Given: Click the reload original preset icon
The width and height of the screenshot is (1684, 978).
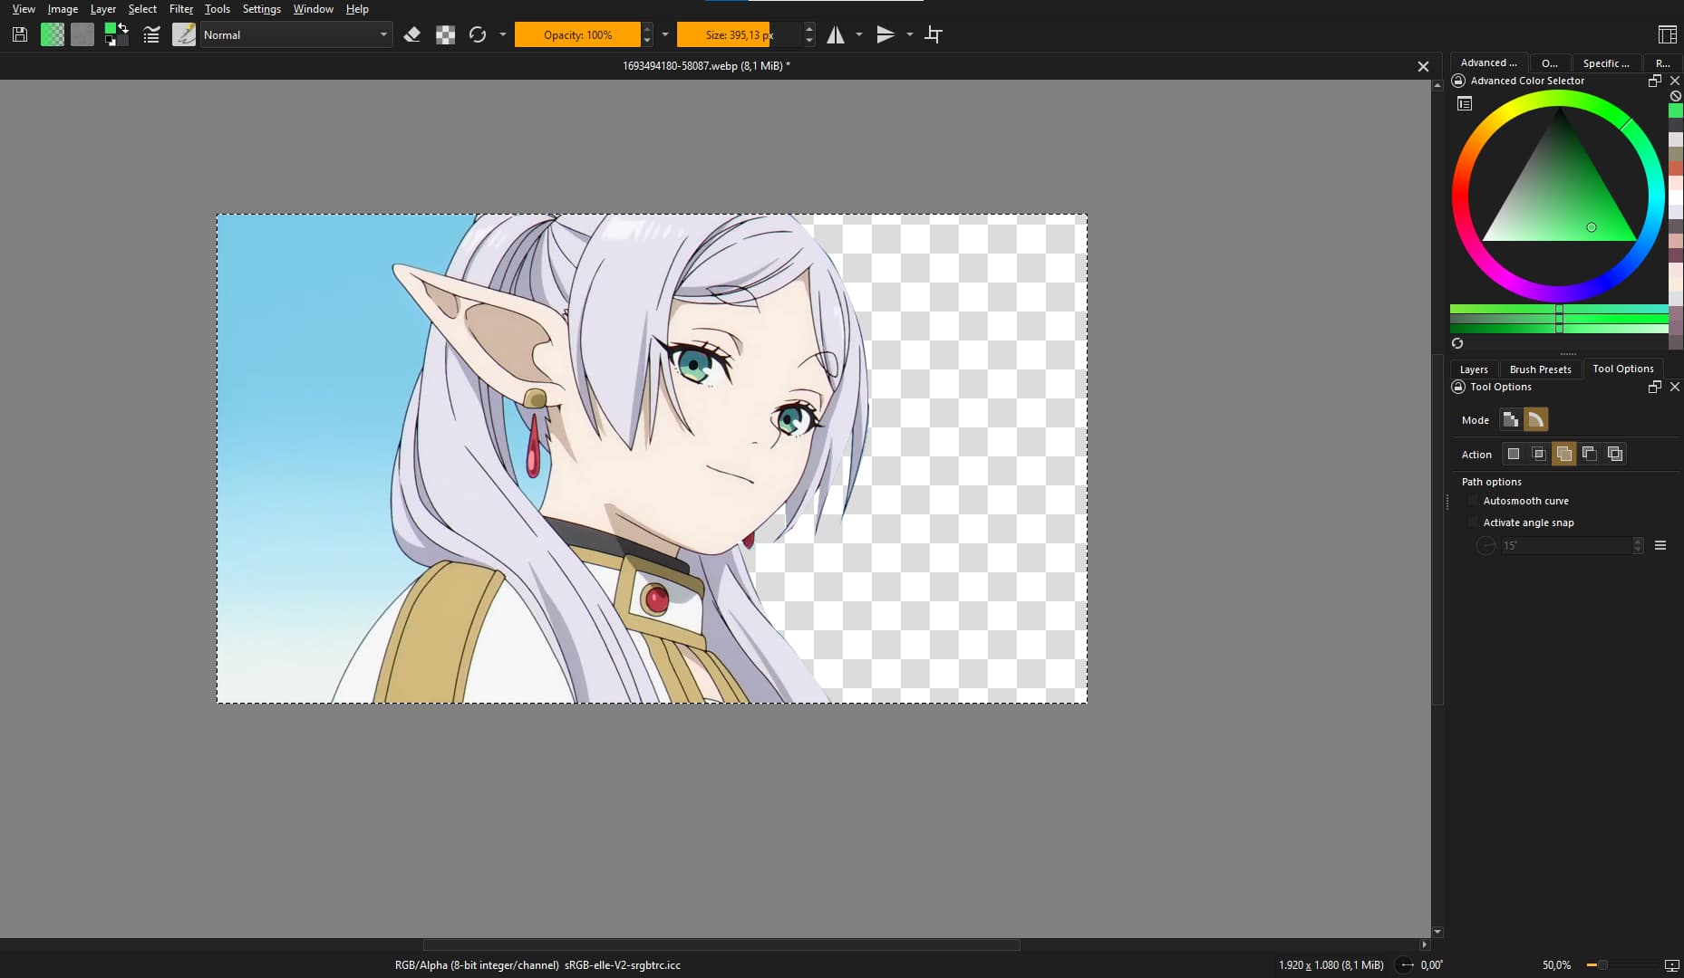Looking at the screenshot, I should click(x=478, y=34).
